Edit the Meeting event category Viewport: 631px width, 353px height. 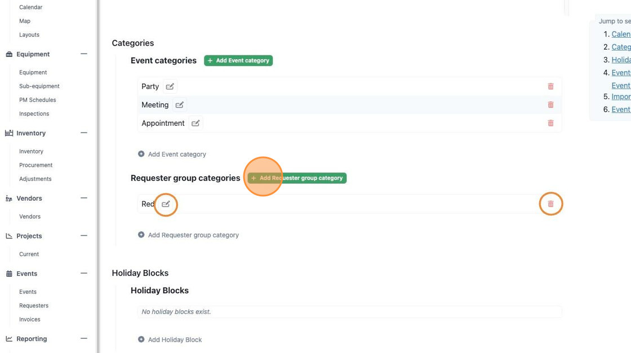180,105
